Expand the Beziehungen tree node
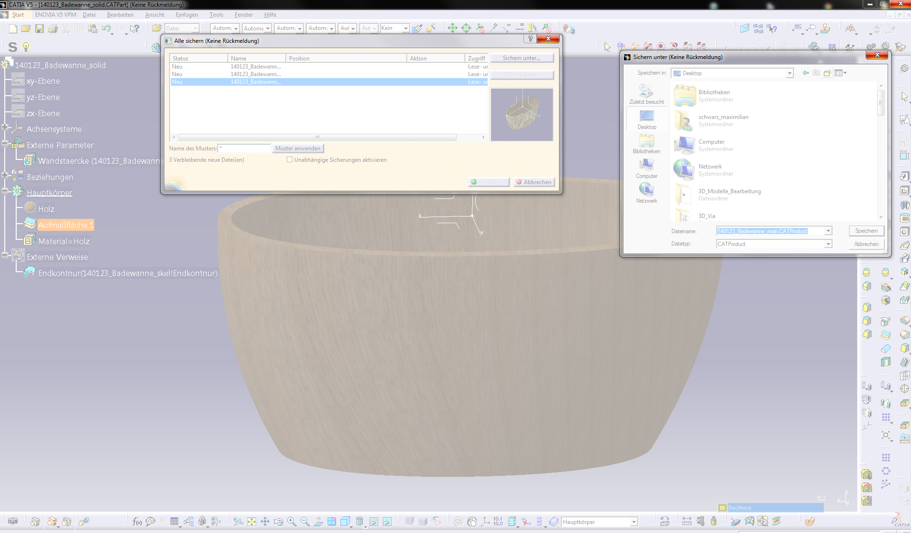The image size is (911, 533). 4,175
